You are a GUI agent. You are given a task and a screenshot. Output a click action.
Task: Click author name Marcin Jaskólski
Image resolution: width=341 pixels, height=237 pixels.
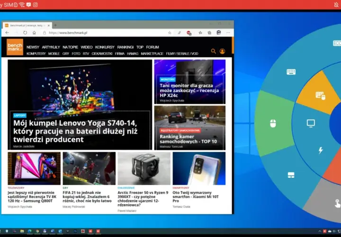(24, 146)
